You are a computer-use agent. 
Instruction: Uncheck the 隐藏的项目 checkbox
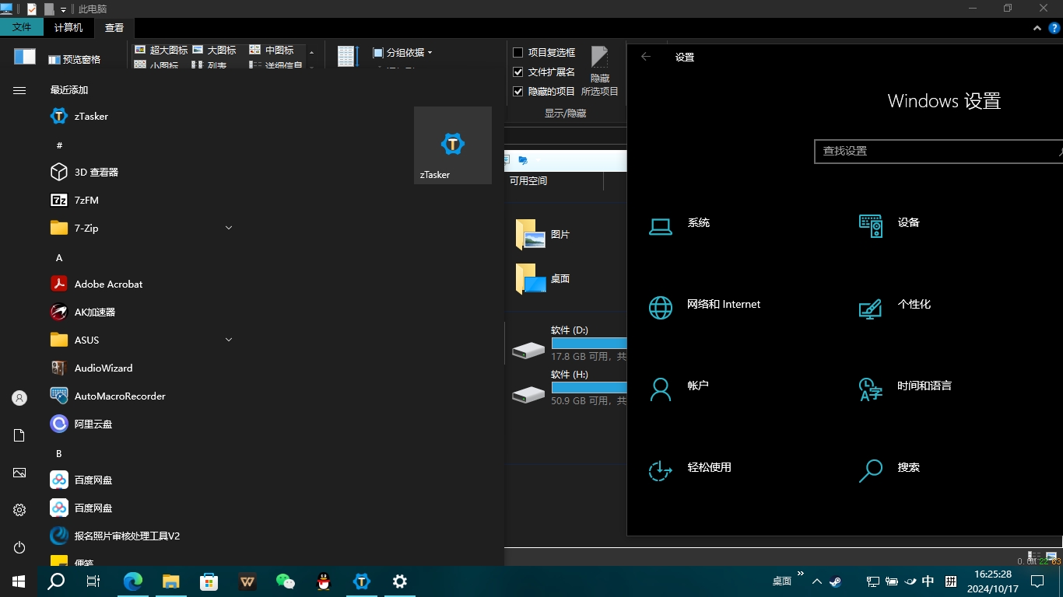click(518, 92)
